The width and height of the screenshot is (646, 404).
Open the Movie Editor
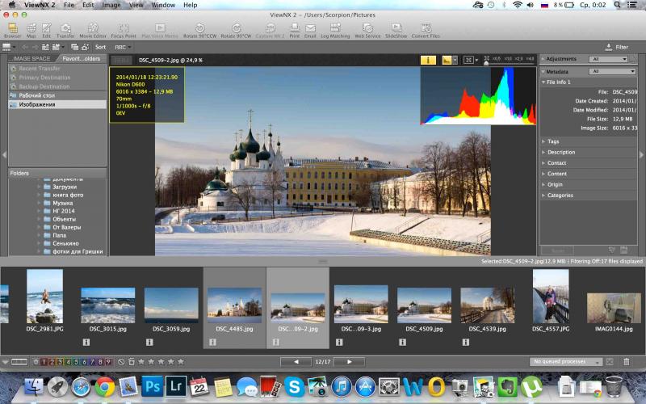click(x=93, y=31)
